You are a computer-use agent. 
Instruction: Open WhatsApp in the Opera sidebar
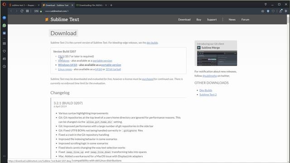click(x=4, y=25)
